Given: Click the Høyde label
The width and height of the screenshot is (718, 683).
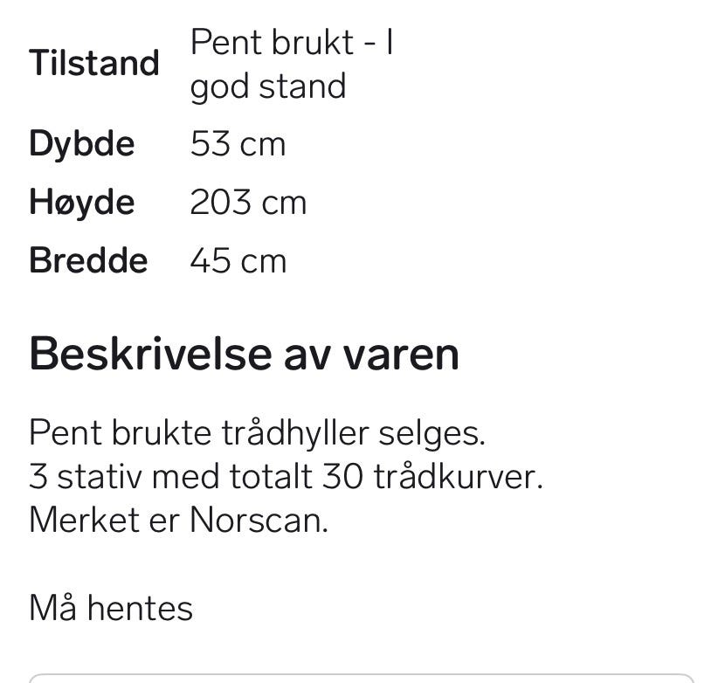Looking at the screenshot, I should click(82, 203).
